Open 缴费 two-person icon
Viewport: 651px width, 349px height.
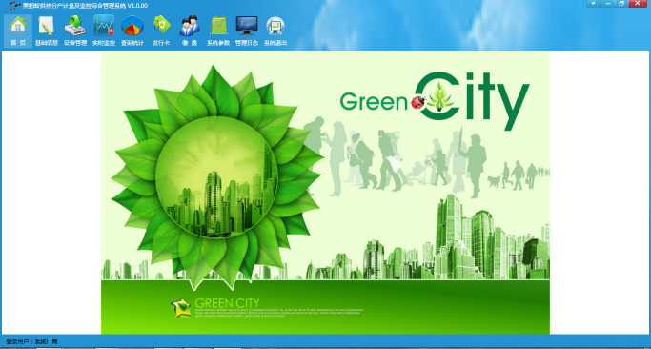coord(190,31)
